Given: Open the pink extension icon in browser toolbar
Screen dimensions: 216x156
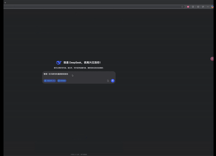Looking at the screenshot, I should click(x=188, y=7).
